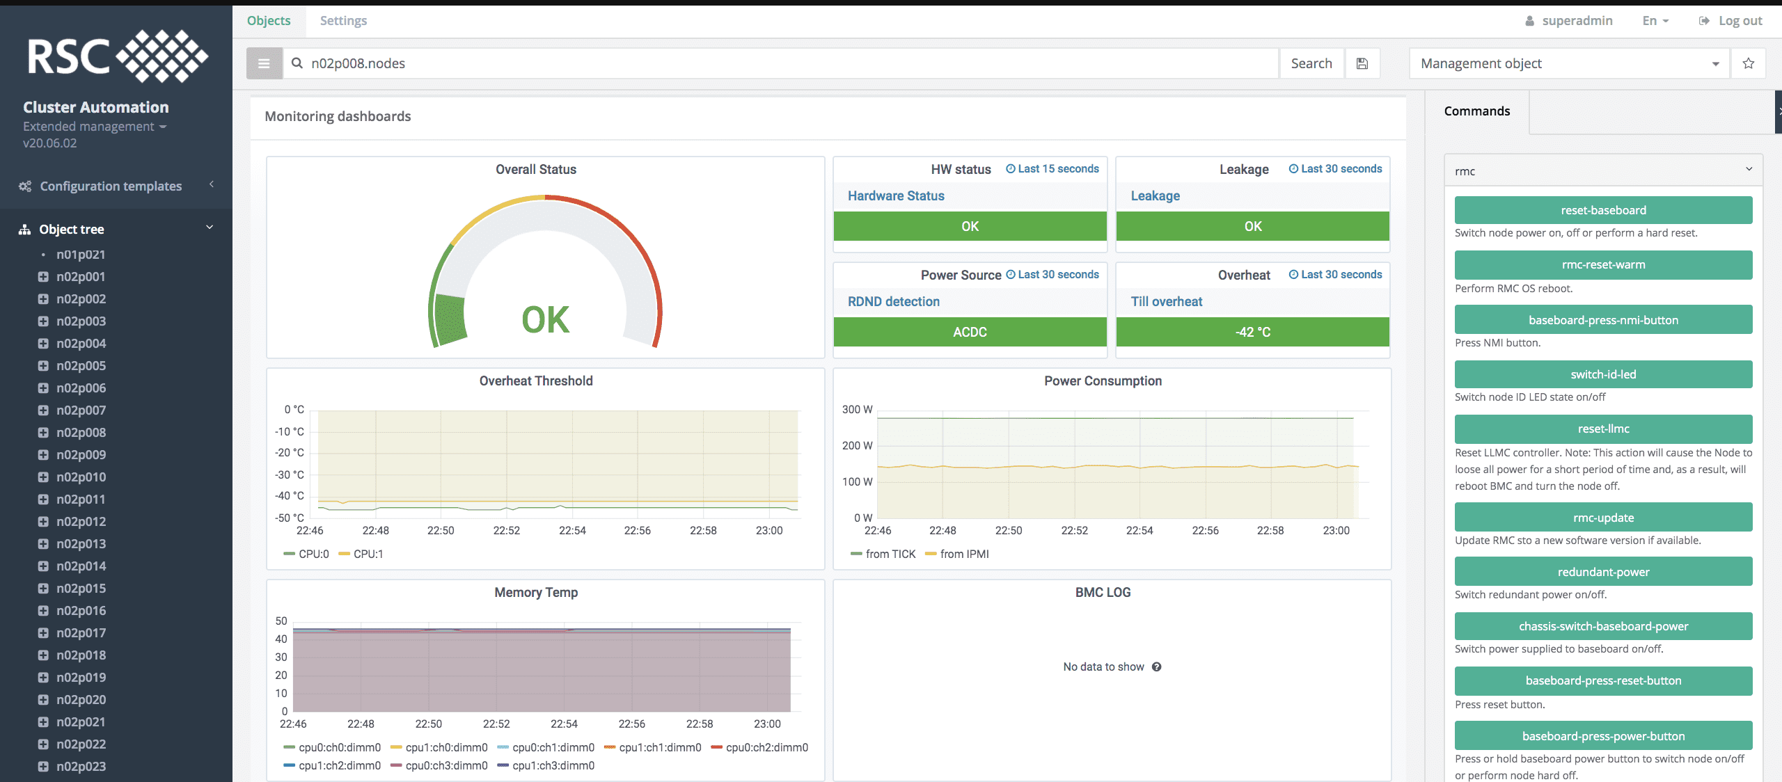
Task: Open the Commands tab
Action: click(x=1476, y=111)
